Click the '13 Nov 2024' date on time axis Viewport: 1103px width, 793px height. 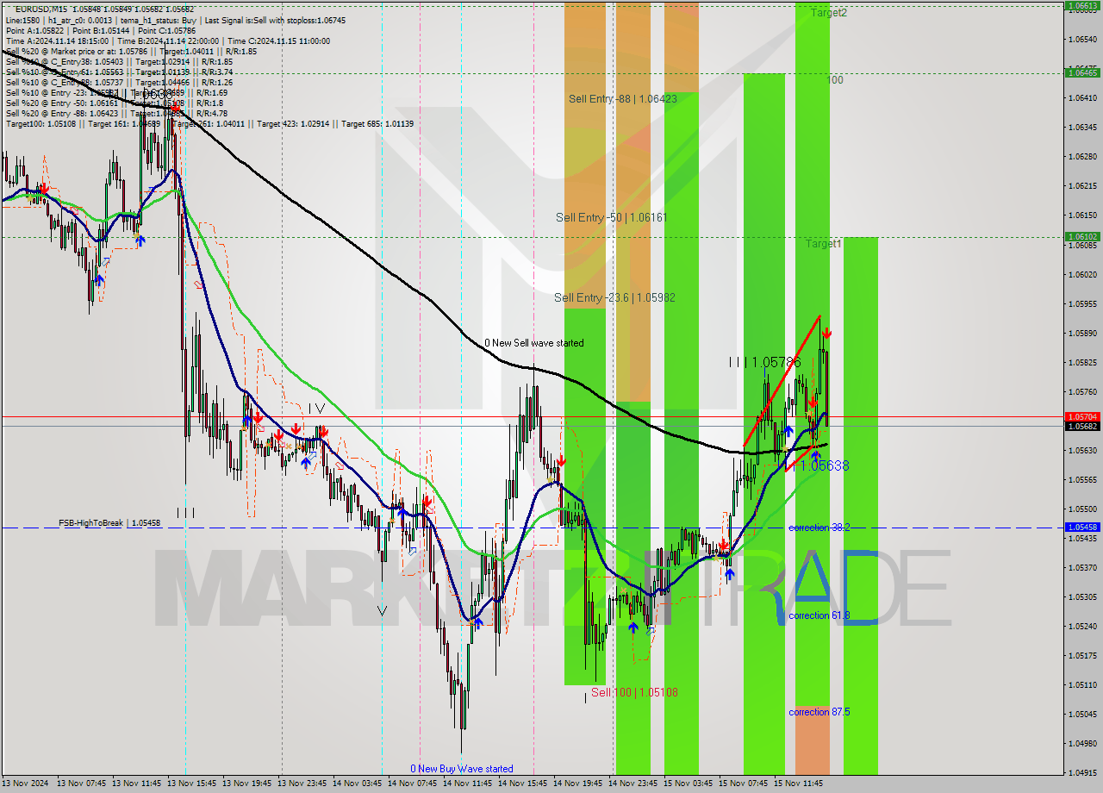(25, 784)
